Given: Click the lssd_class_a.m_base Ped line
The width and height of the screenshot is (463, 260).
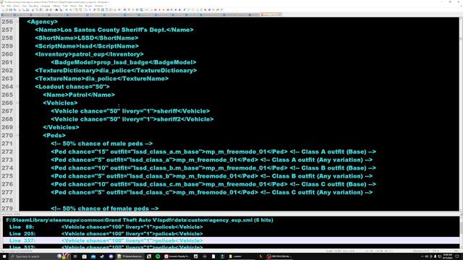Looking at the screenshot, I should (x=213, y=152).
